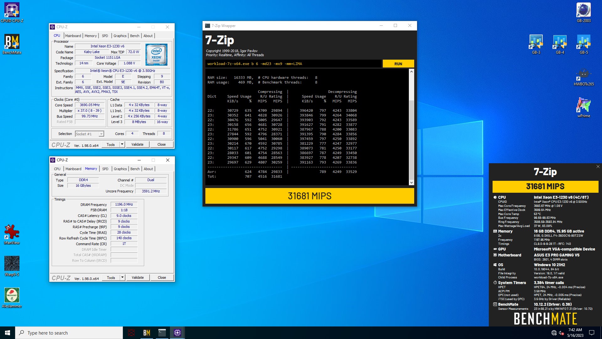Click Tools button in Memory CPU-Z window
602x339 pixels.
[x=111, y=278]
